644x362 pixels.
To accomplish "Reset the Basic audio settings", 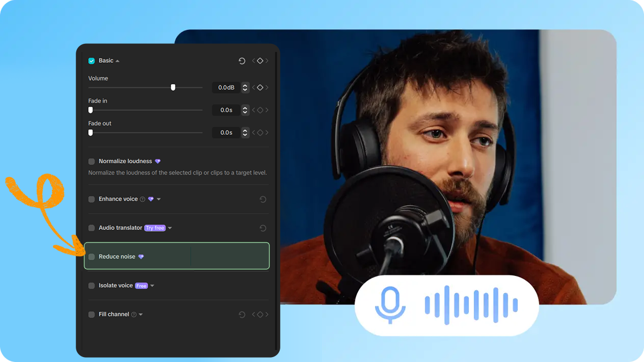I will click(x=242, y=61).
